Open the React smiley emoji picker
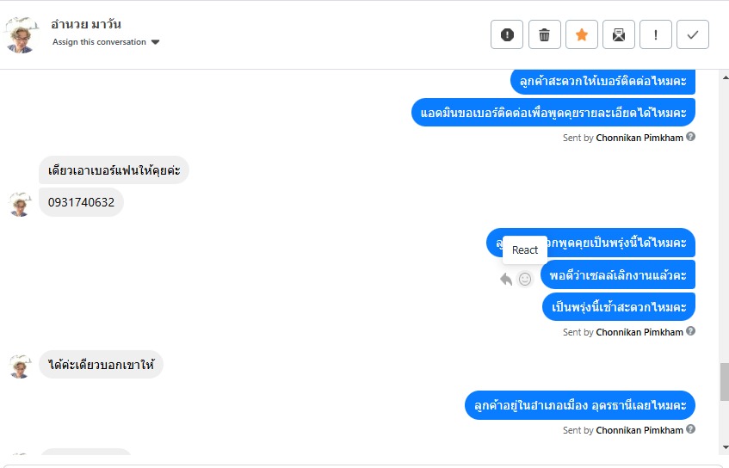This screenshot has height=468, width=729. (525, 279)
